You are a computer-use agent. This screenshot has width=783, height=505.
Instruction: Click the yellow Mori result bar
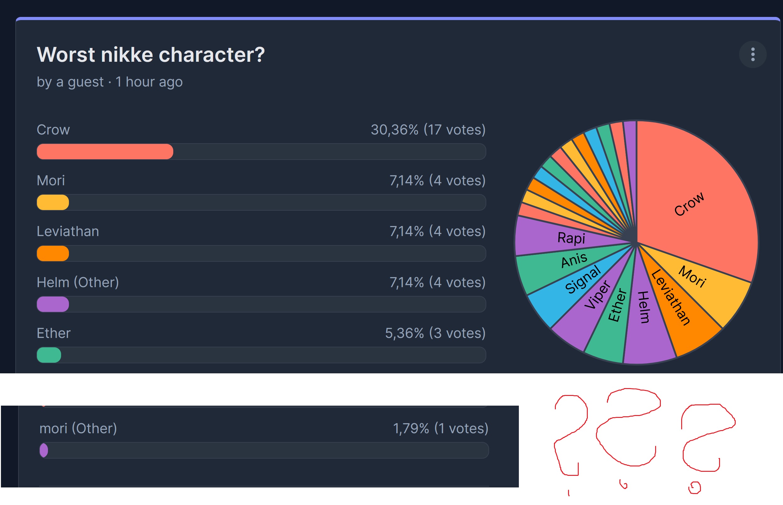(53, 202)
